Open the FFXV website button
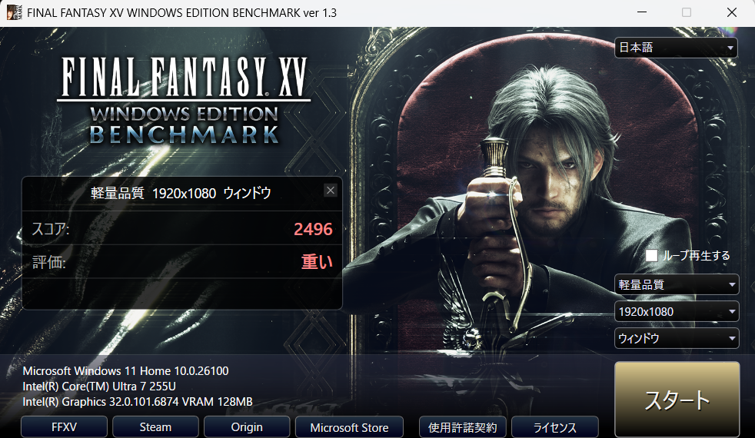 tap(64, 427)
